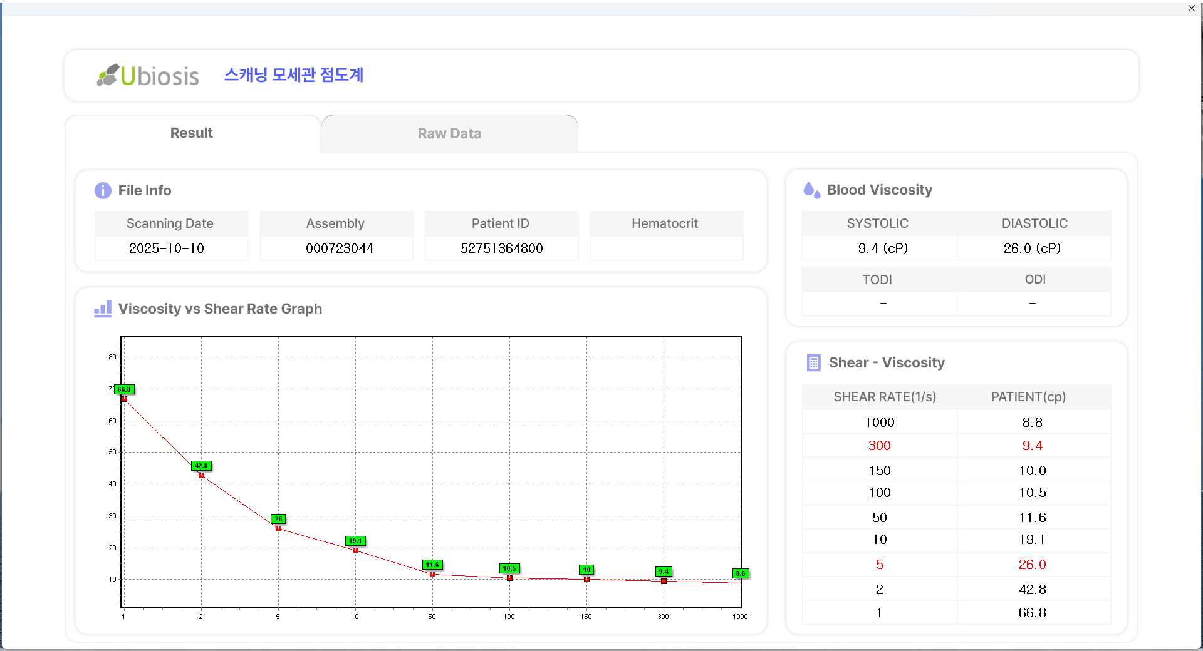Click the Assembly value 000723044
Screen dimensions: 1203x651
[x=339, y=248]
